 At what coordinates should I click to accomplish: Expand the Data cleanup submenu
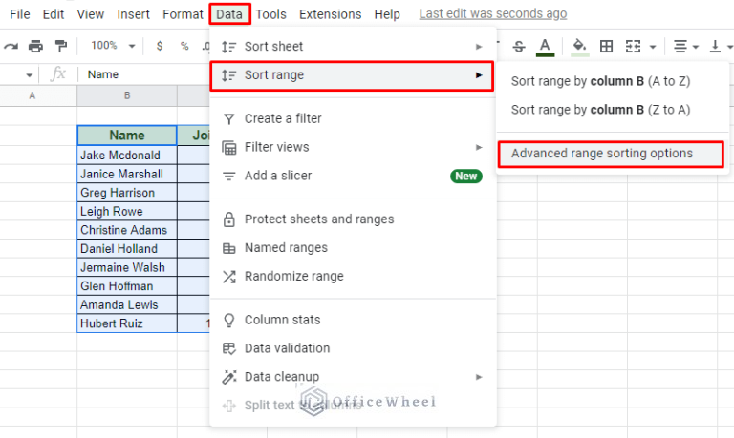[x=353, y=377]
